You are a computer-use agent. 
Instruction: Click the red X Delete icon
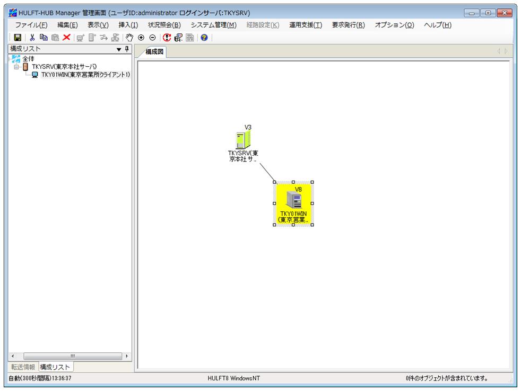66,37
